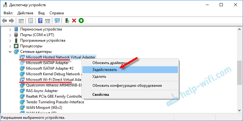This screenshot has height=121, width=243.
Task: Click the red X Uninstall device icon
Action: coord(74,21)
